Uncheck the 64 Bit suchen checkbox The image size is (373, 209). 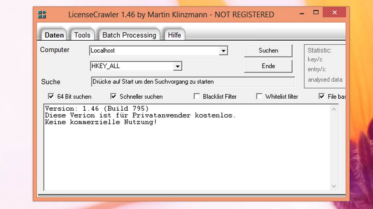pos(51,96)
